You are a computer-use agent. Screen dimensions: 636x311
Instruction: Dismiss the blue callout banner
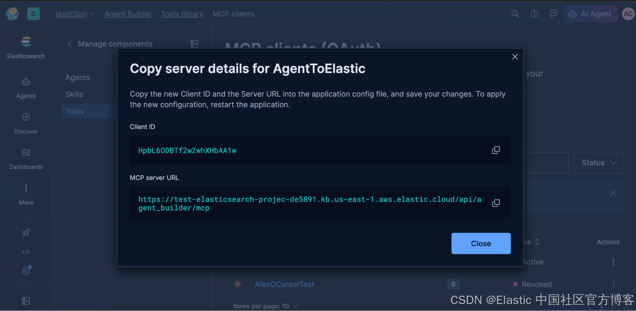click(613, 193)
